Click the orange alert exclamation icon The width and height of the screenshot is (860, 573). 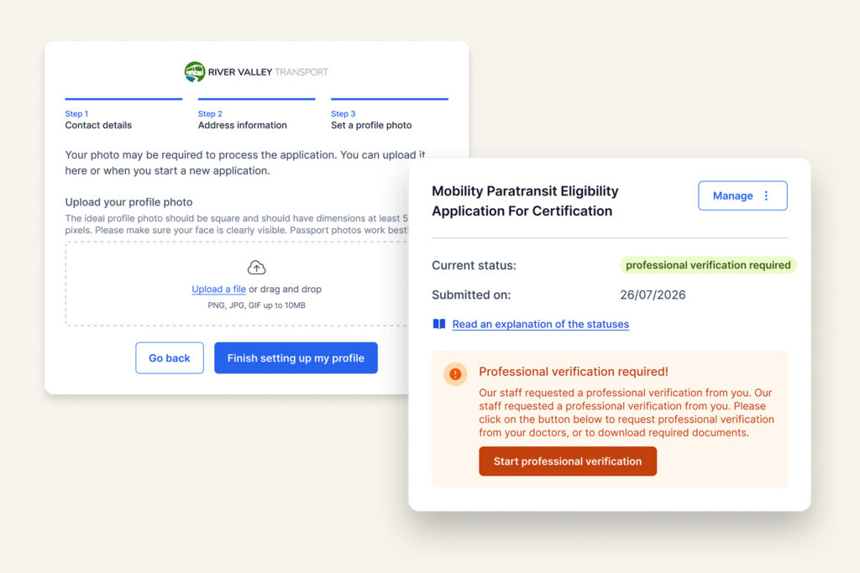click(x=455, y=374)
